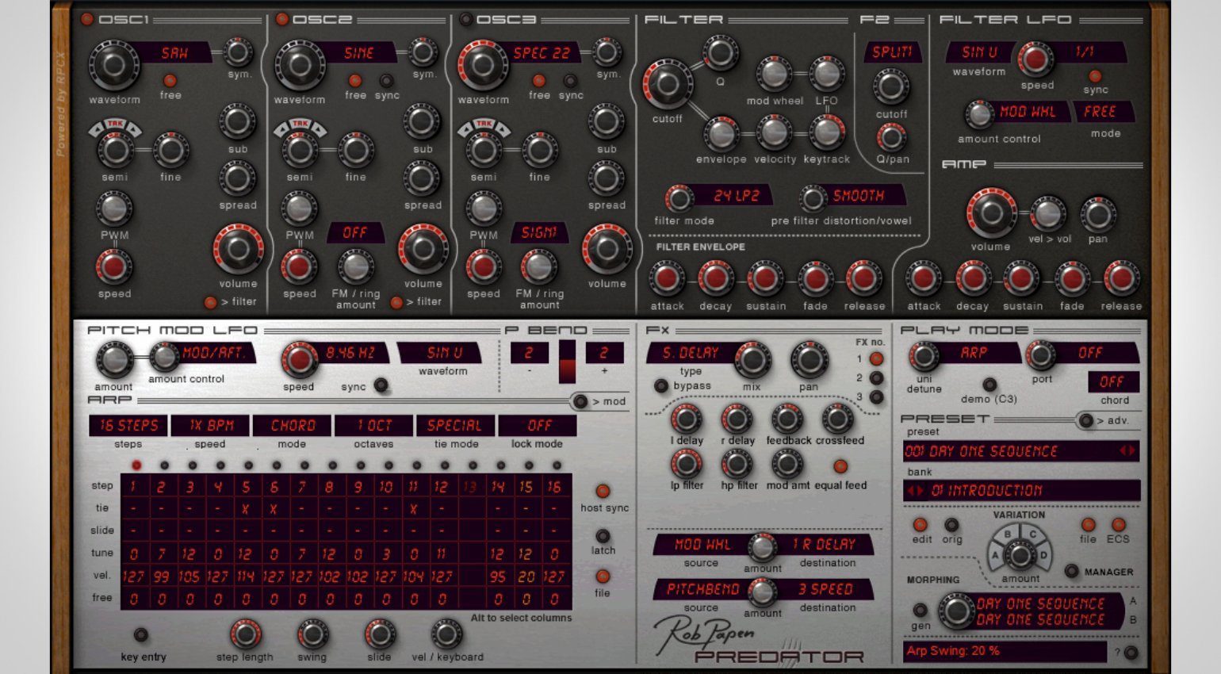Click the filter Q knob
Screen dimensions: 1221x674
pyautogui.click(x=720, y=53)
